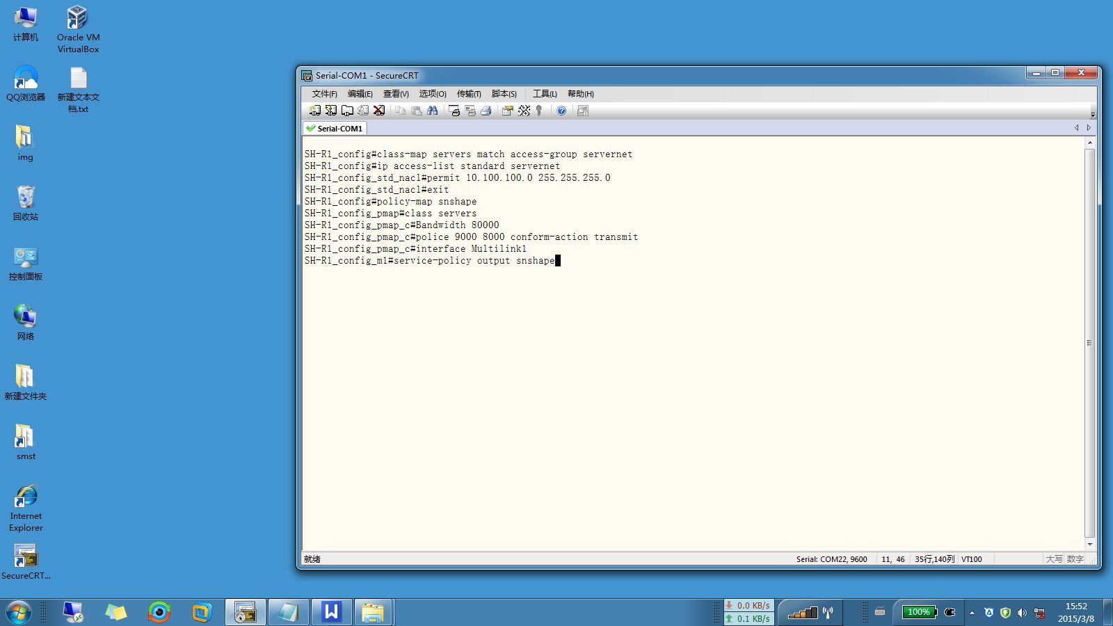Click the Copy toolbar icon
1113x626 pixels.
coord(400,111)
